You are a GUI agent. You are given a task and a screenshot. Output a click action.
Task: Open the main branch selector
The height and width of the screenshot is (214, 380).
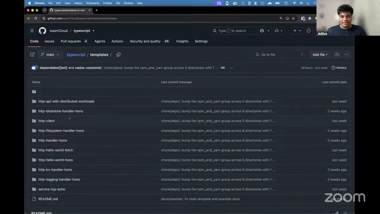click(x=50, y=55)
